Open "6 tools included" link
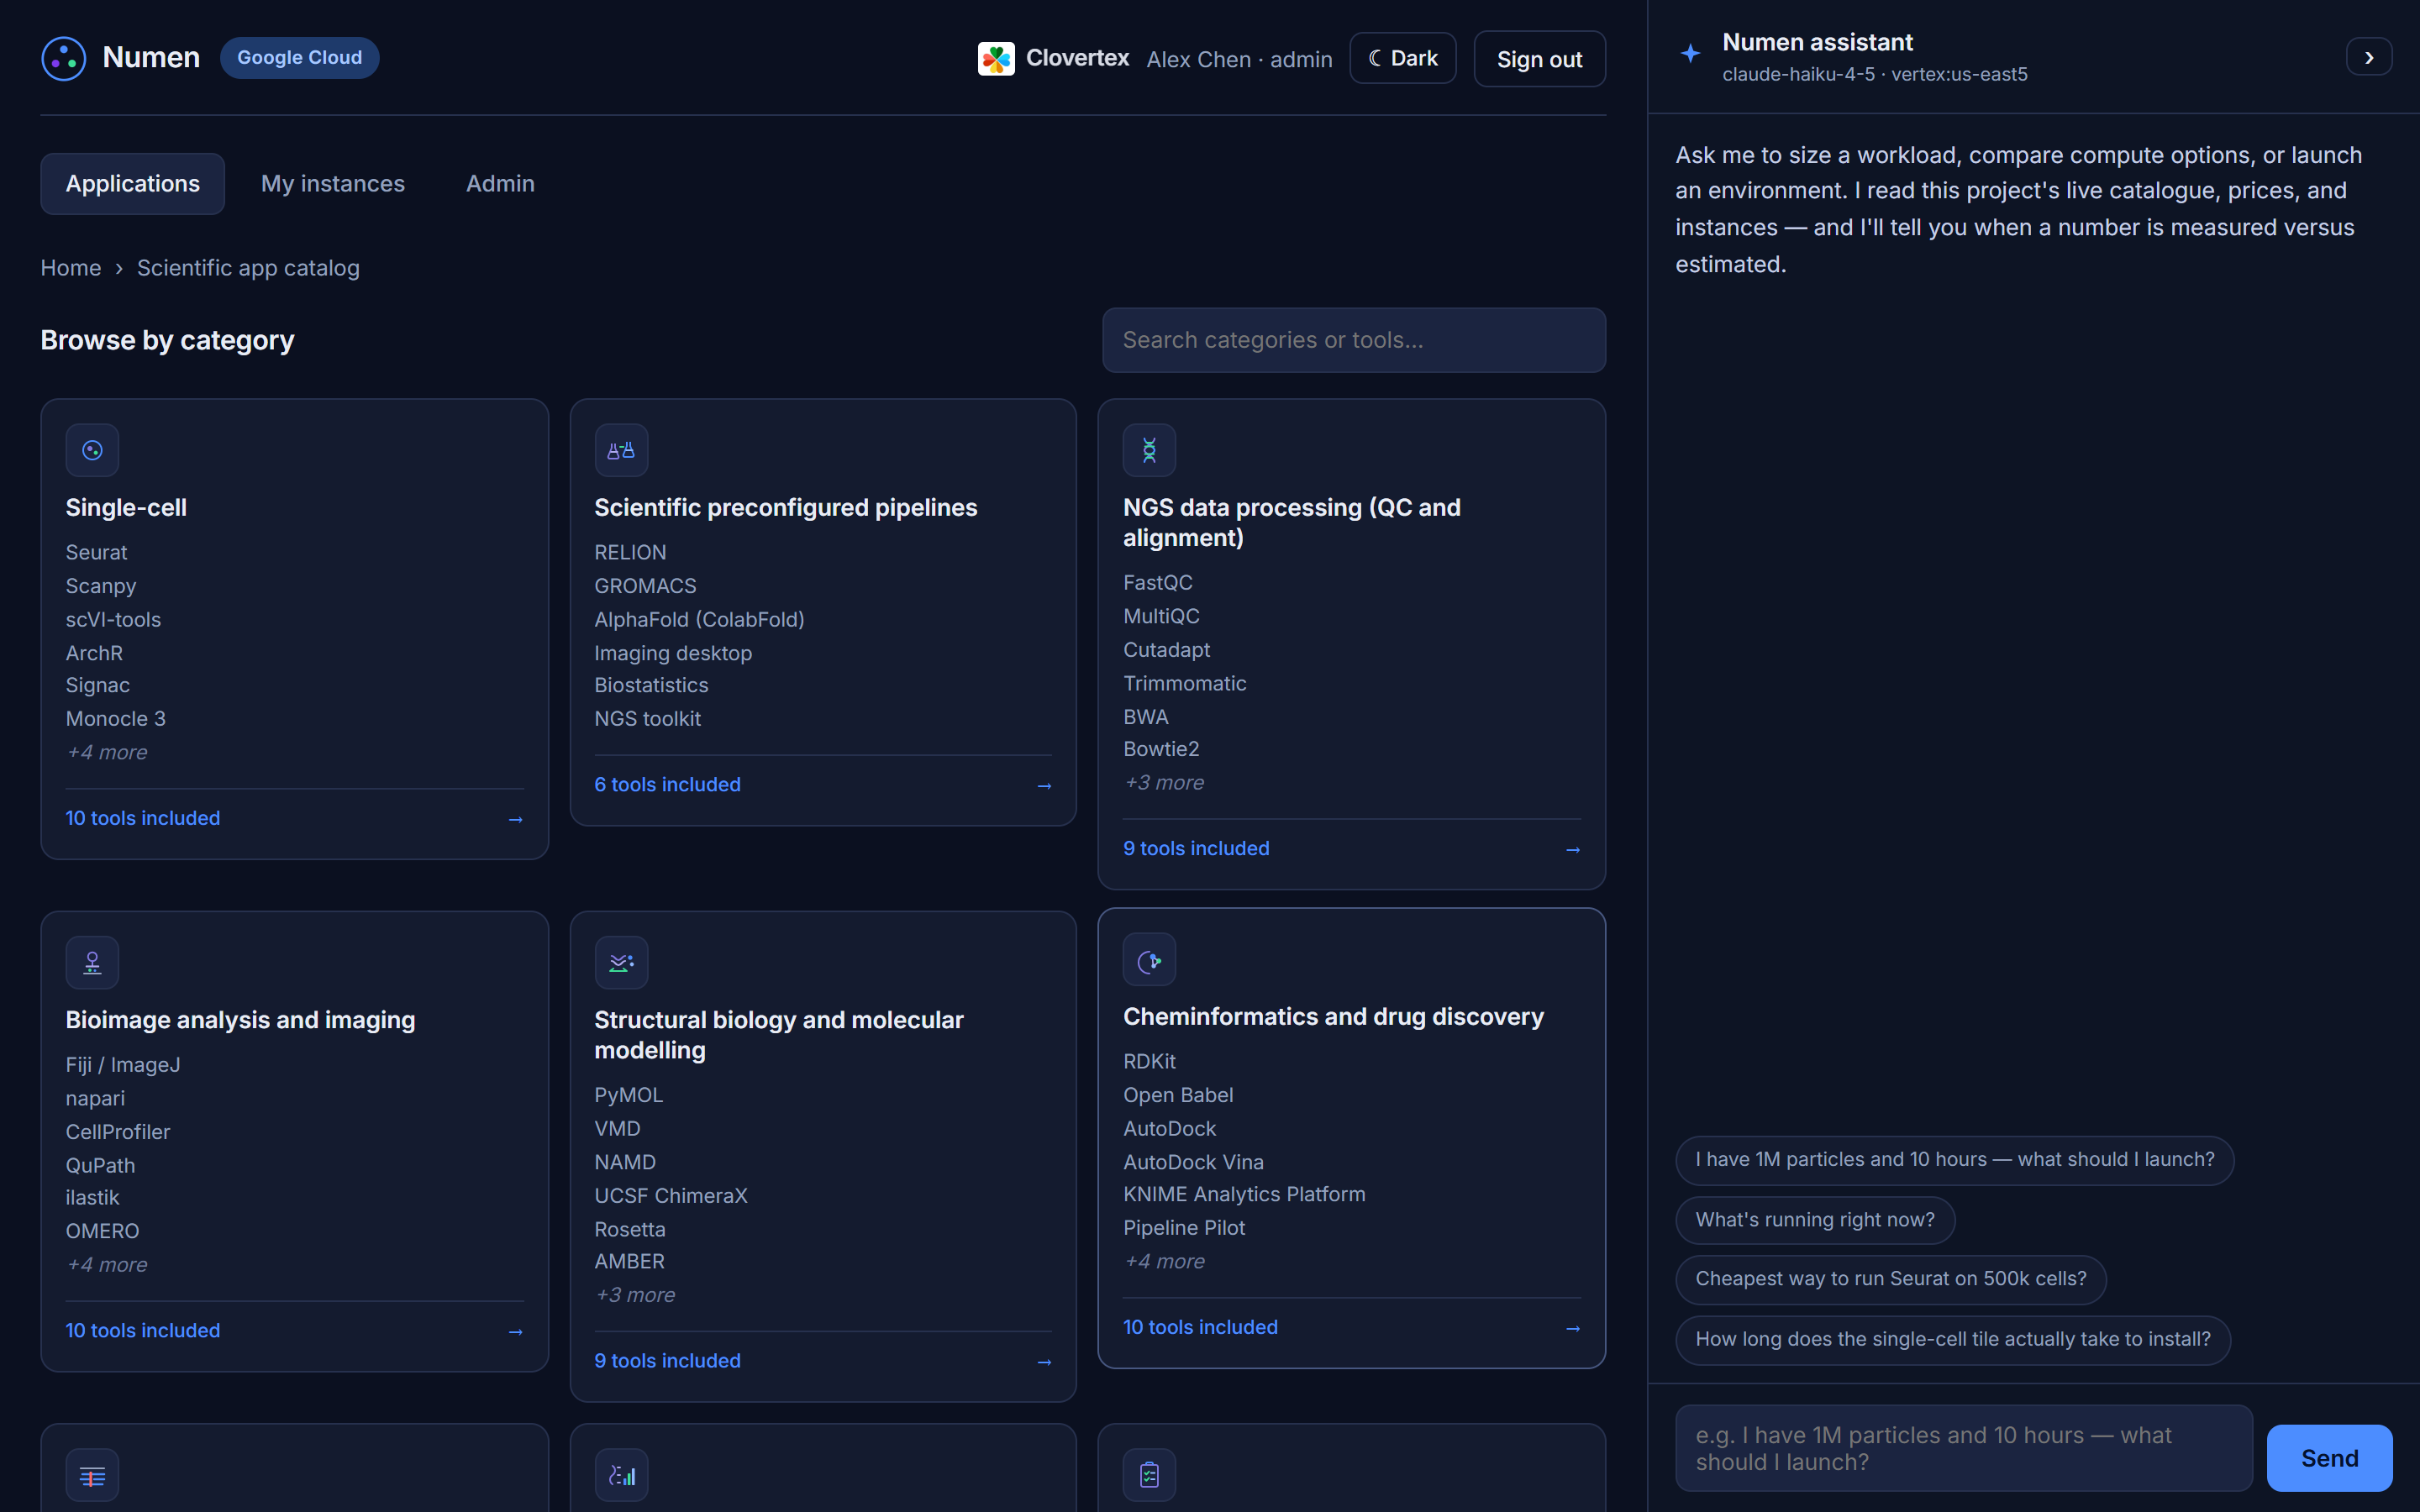Viewport: 2420px width, 1512px height. 668,785
